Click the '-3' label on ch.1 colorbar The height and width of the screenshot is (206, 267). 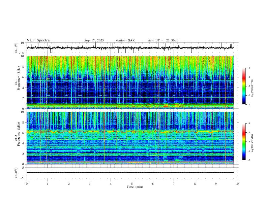click(248, 68)
